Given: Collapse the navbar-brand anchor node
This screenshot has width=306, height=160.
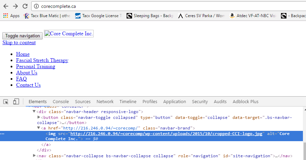Looking at the screenshot, I should pyautogui.click(x=39, y=128).
